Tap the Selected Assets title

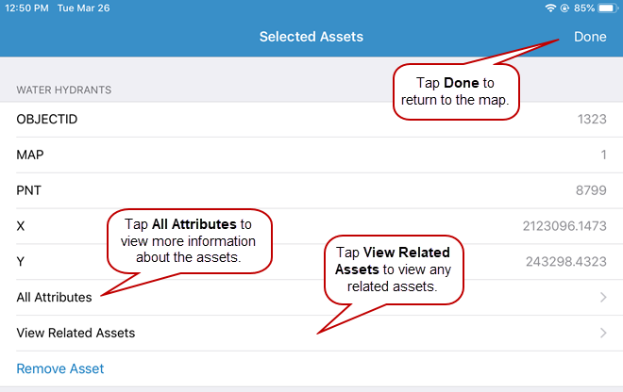311,37
